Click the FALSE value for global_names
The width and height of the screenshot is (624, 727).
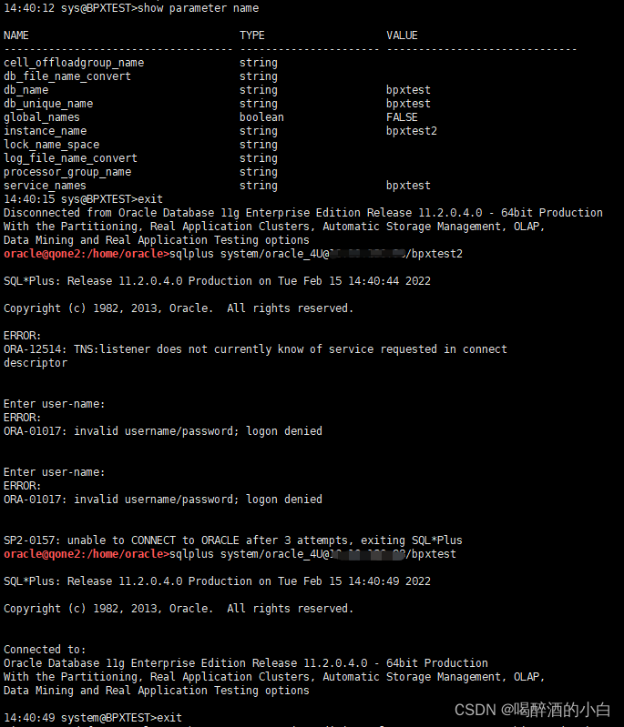(x=402, y=117)
